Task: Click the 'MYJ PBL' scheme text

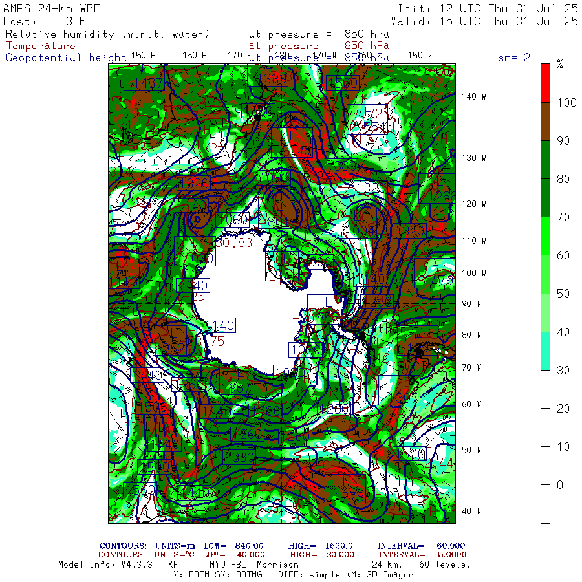Action: click(x=227, y=565)
